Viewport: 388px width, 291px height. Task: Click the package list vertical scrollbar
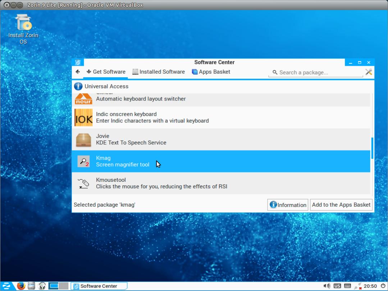click(x=372, y=148)
